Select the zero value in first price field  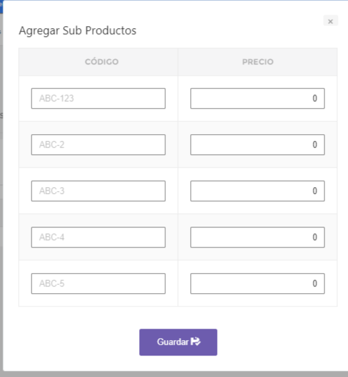pos(315,98)
